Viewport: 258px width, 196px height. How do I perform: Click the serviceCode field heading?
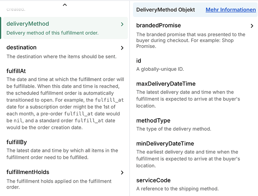tap(153, 180)
